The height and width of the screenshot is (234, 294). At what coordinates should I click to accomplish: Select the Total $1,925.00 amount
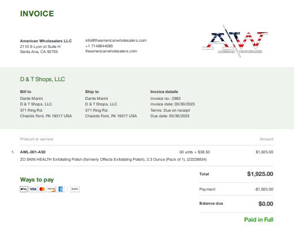260,174
